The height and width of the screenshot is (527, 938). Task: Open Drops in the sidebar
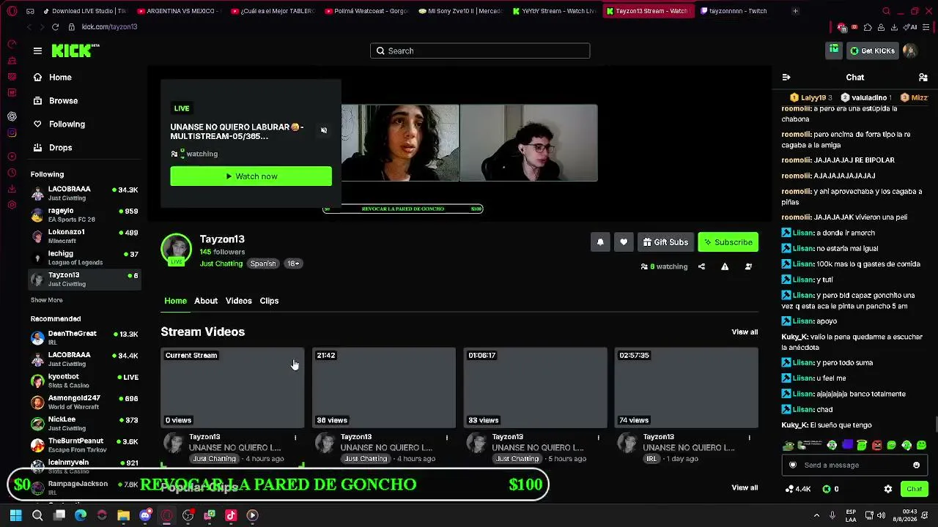60,148
